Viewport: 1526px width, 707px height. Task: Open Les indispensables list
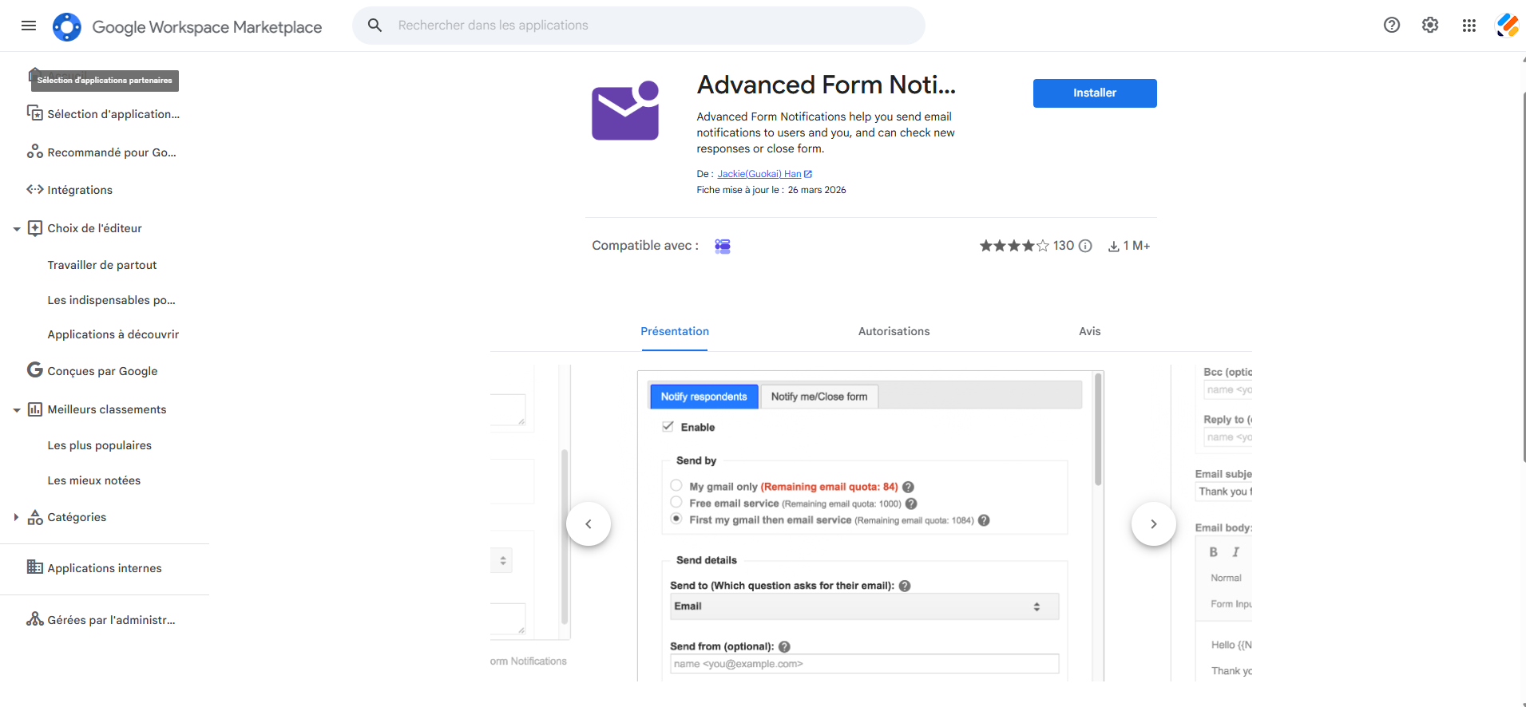[111, 300]
